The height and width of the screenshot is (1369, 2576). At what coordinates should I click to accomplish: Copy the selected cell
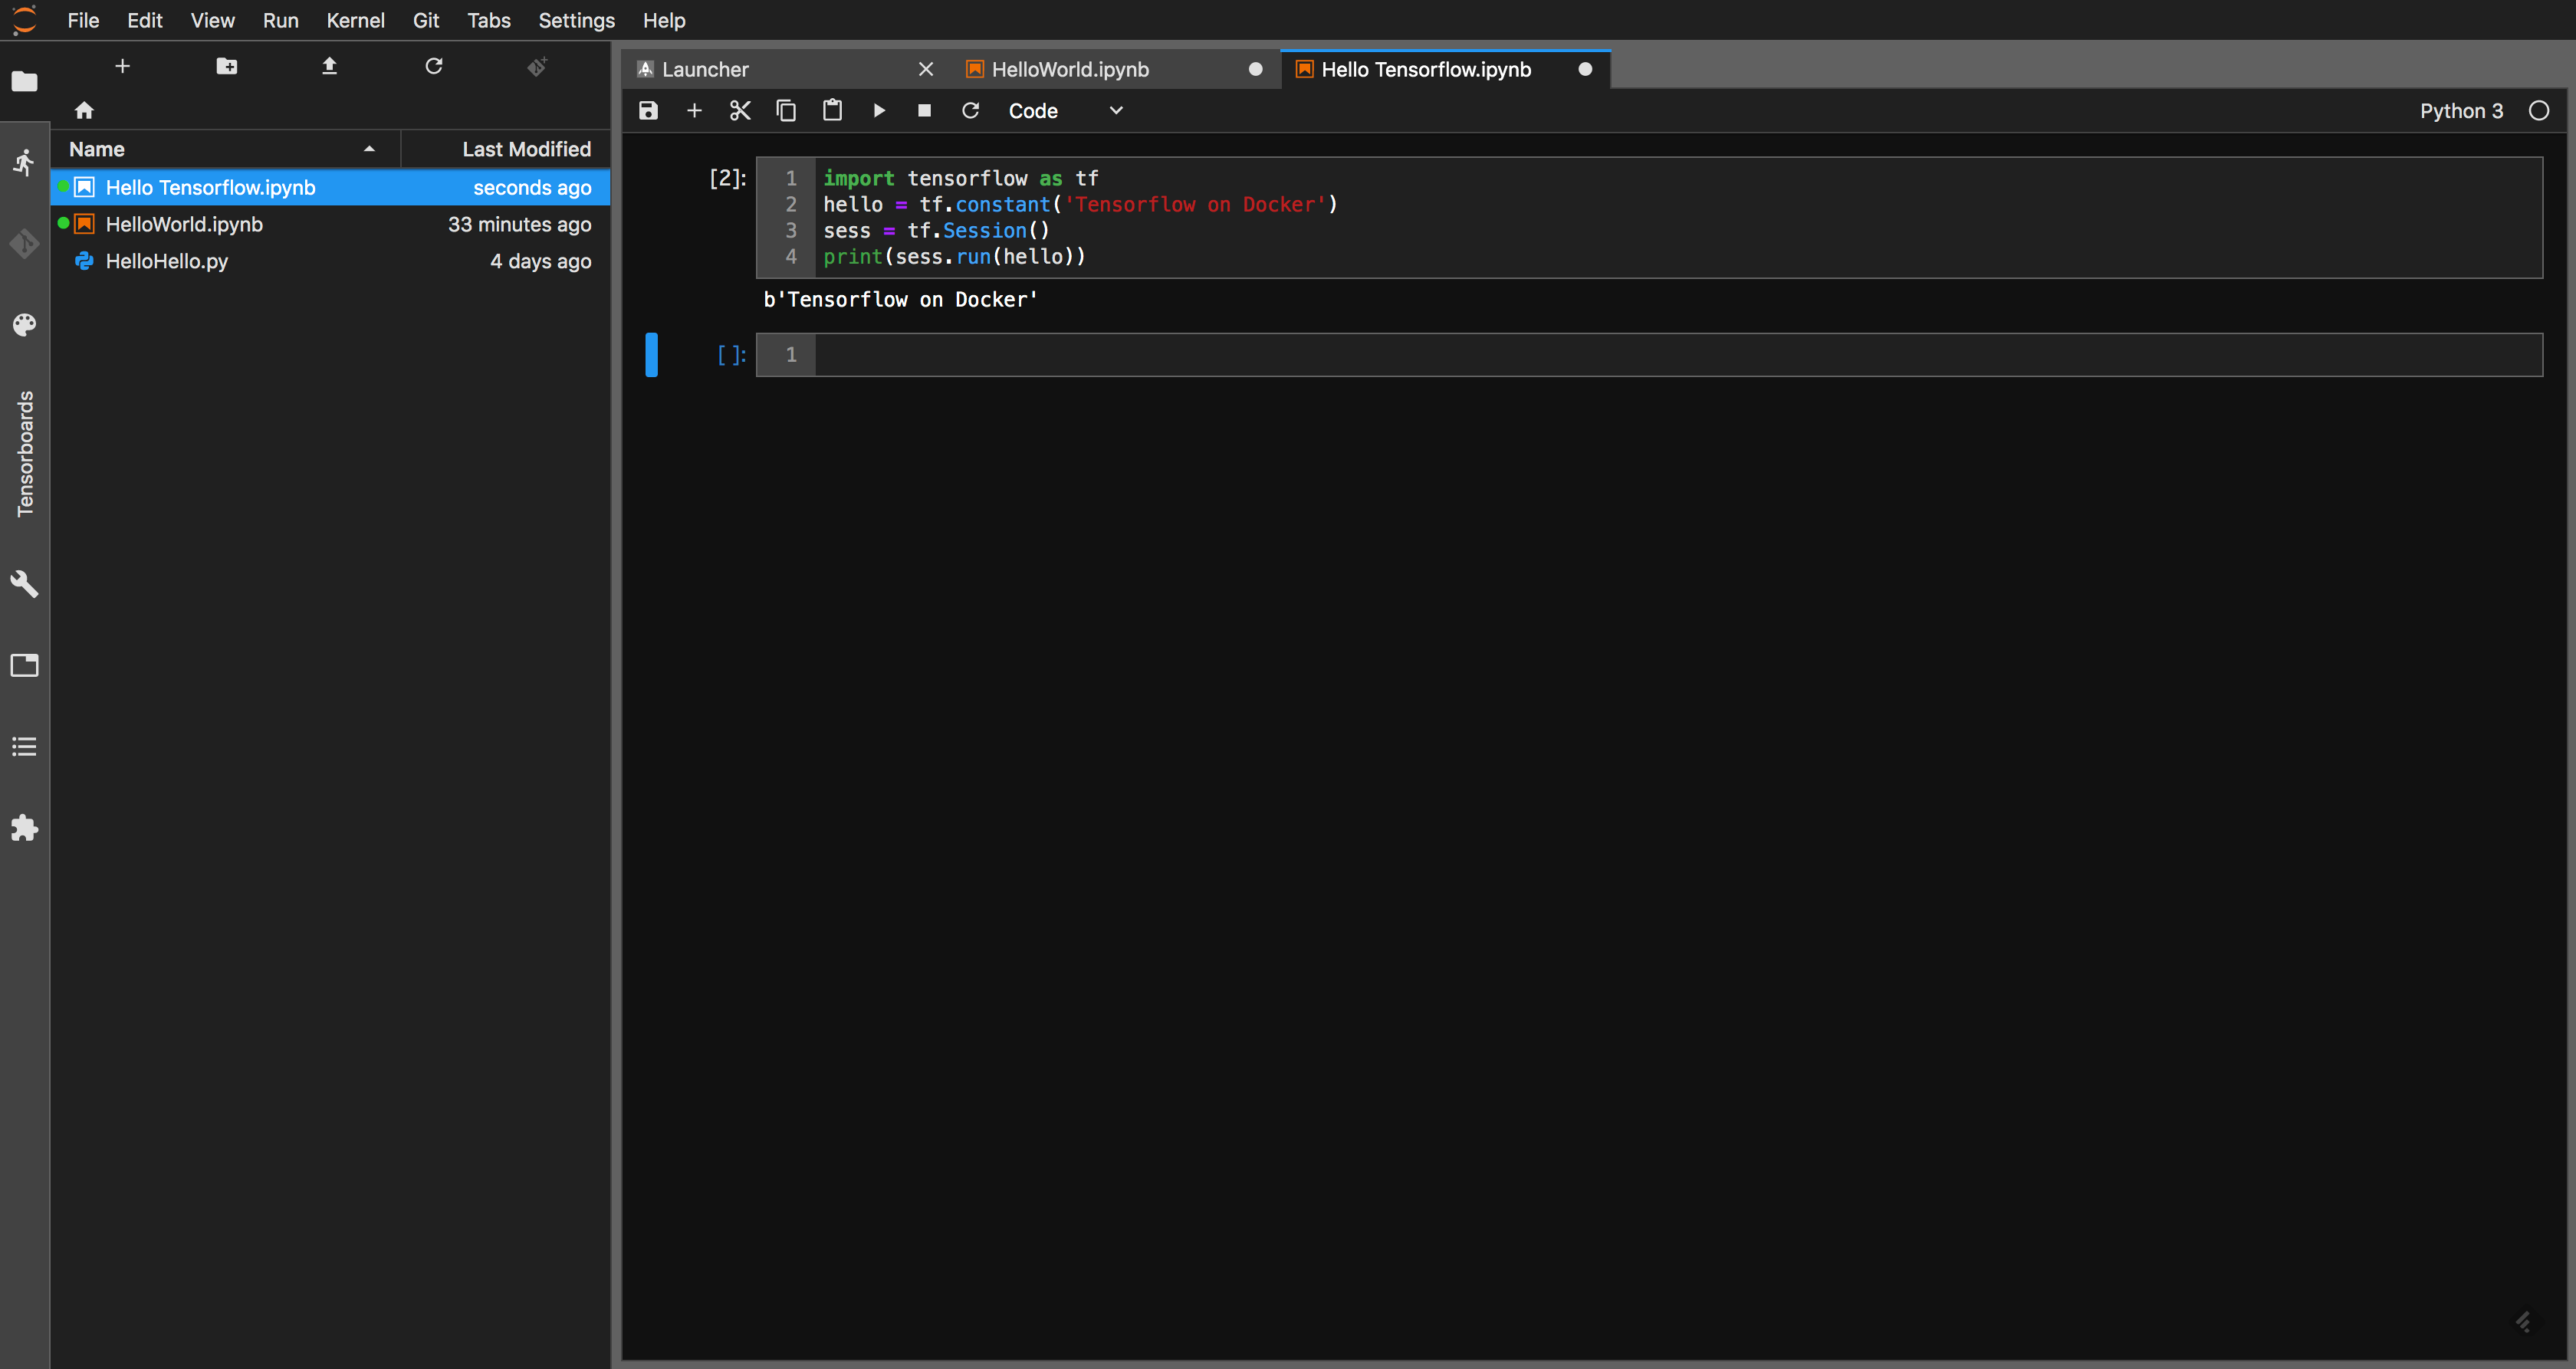[786, 110]
